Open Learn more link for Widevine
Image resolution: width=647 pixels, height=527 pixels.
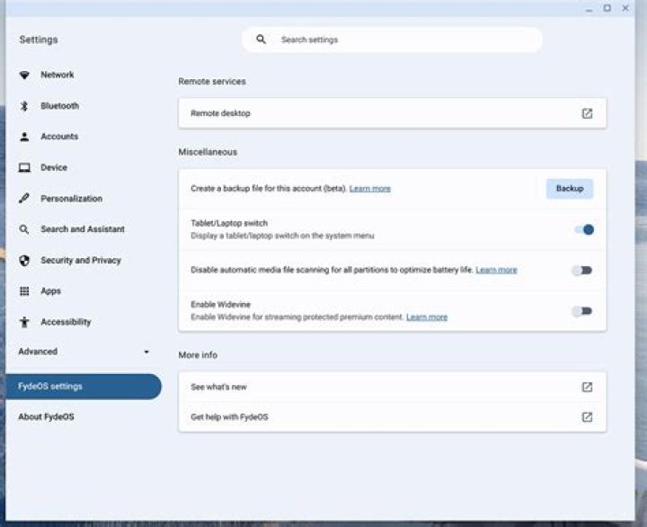(x=427, y=317)
